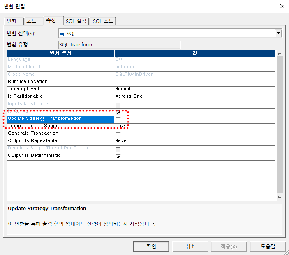Viewport: 289px width, 255px height.
Task: Confirm with the 확인 button
Action: click(x=151, y=246)
